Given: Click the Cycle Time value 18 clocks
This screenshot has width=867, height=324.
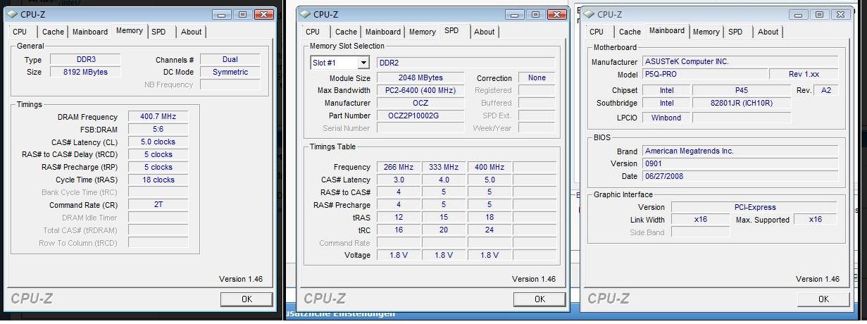Looking at the screenshot, I should tap(158, 180).
